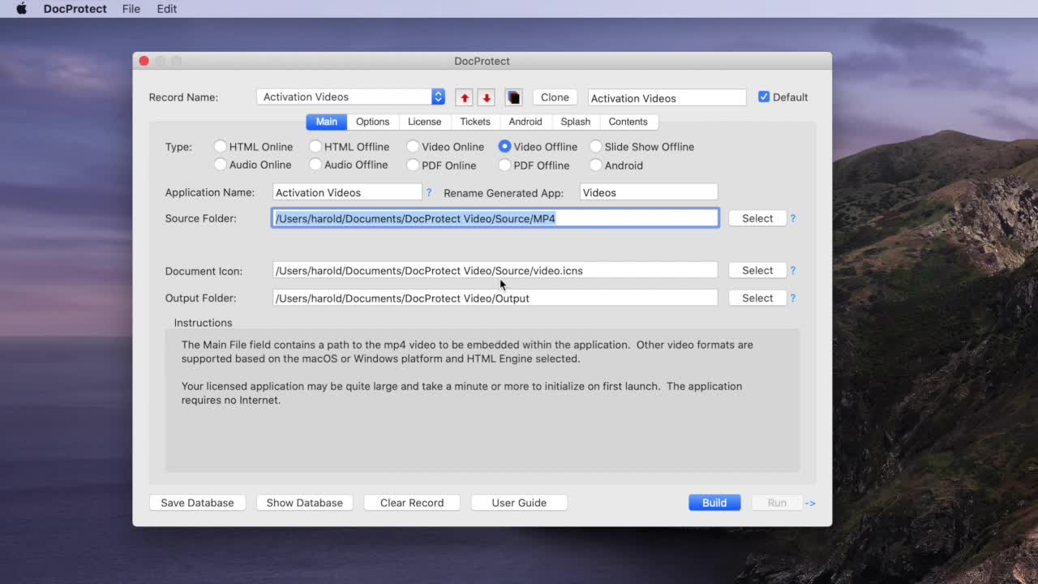Click help question mark beside Application Name
This screenshot has height=584, width=1038.
tap(429, 192)
